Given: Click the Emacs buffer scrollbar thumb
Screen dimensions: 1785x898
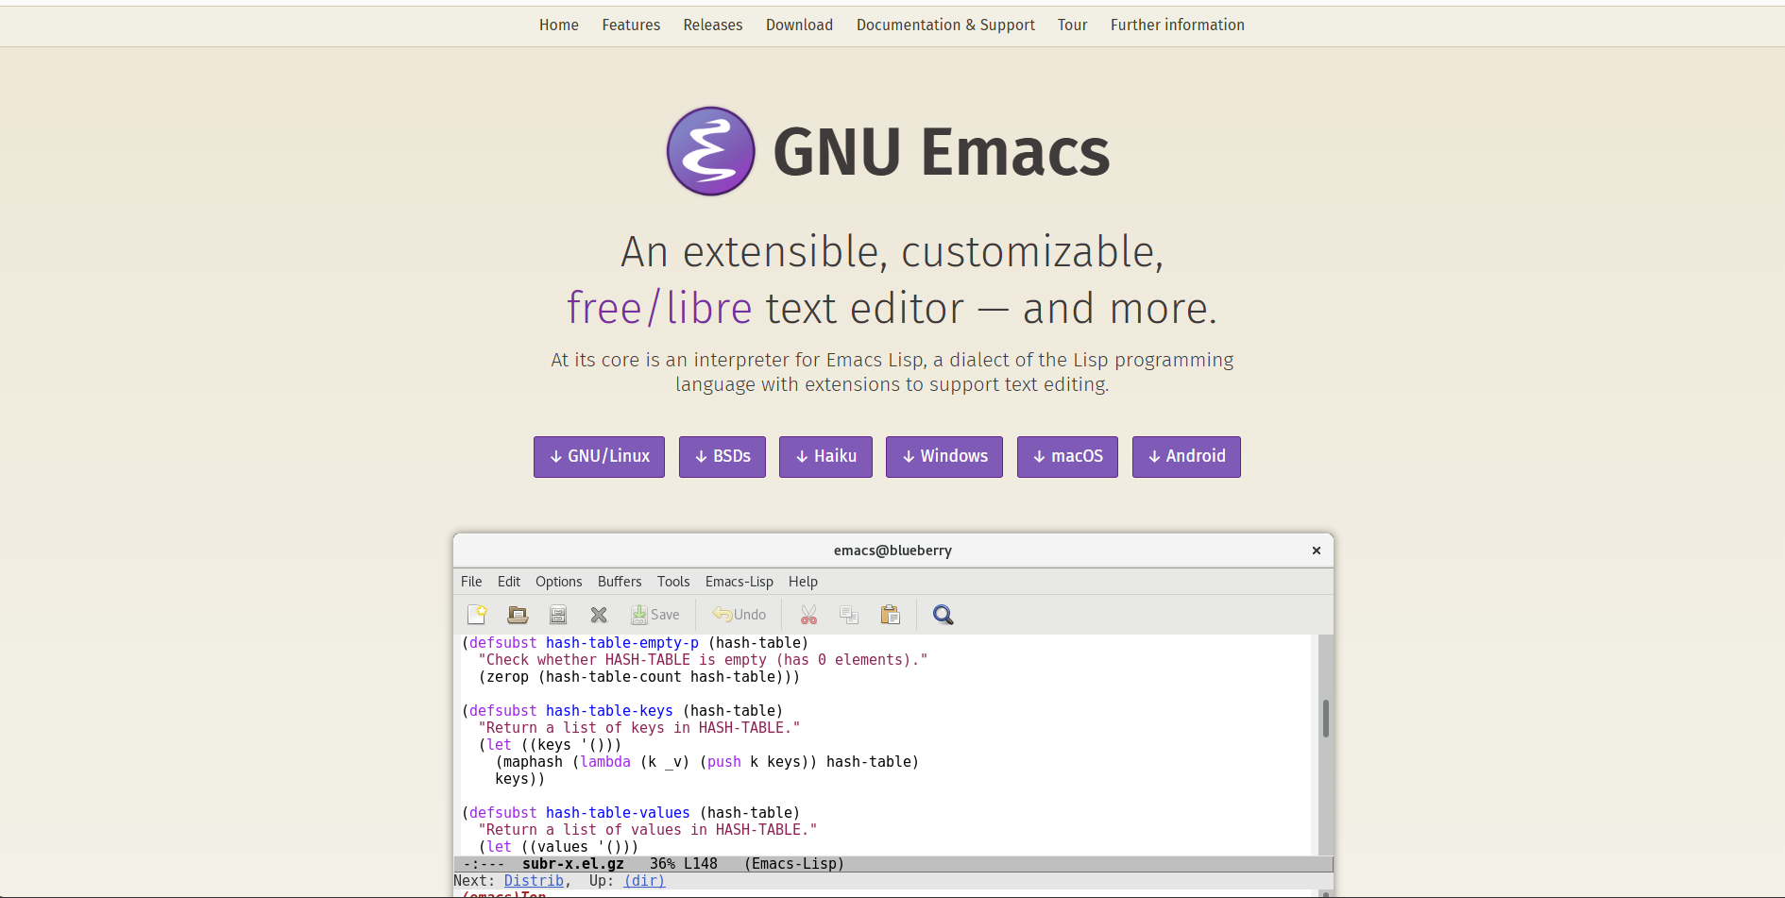Looking at the screenshot, I should 1326,719.
